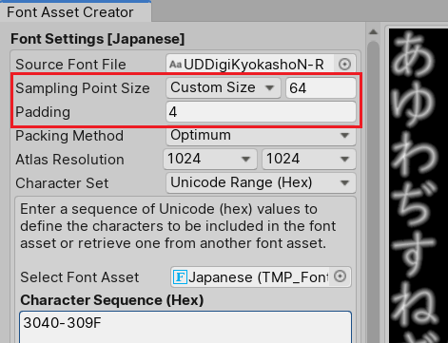448x343 pixels.
Task: Click the Select Font Asset label
Action: coord(80,277)
